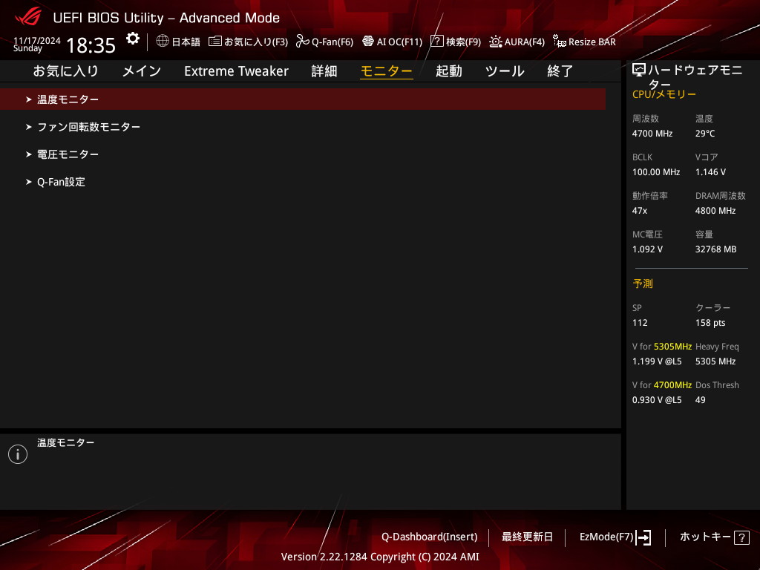Click the CPU/メモリー section heading

pyautogui.click(x=664, y=94)
